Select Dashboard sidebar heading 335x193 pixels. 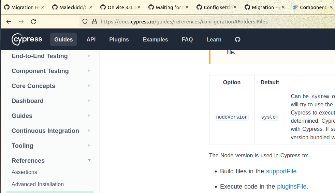(x=28, y=101)
